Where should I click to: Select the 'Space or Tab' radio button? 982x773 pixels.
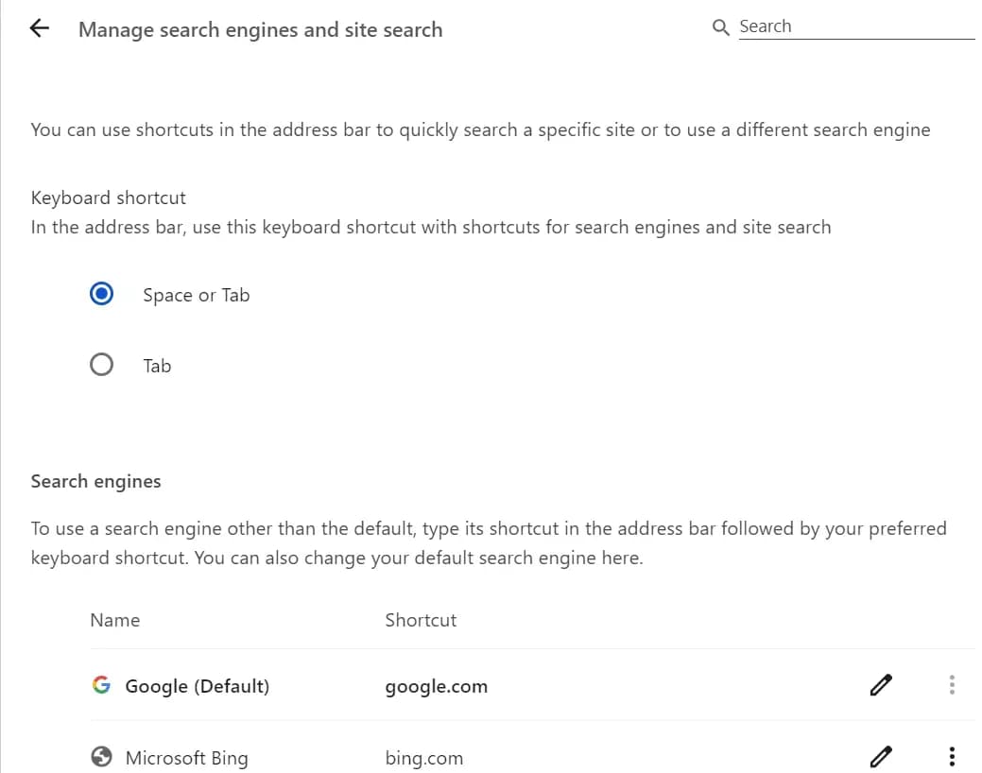(102, 294)
